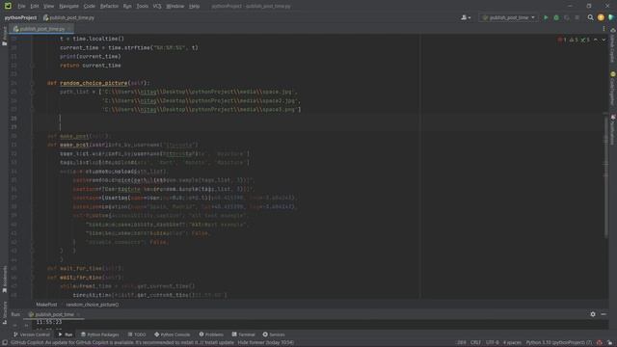Click the red status bar error icon
The height and width of the screenshot is (347, 617).
[x=600, y=343]
